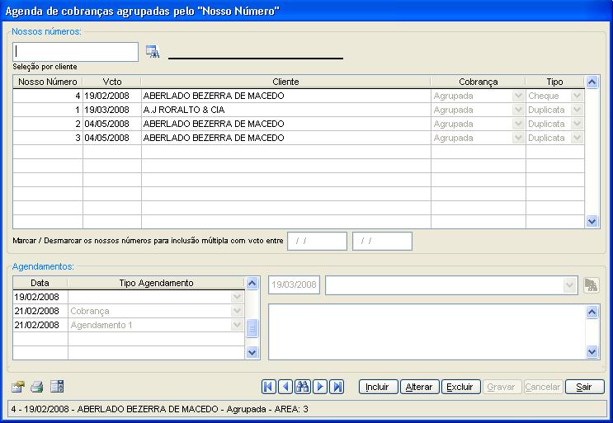The height and width of the screenshot is (423, 613).
Task: Click Tipo column header
Action: click(x=554, y=82)
